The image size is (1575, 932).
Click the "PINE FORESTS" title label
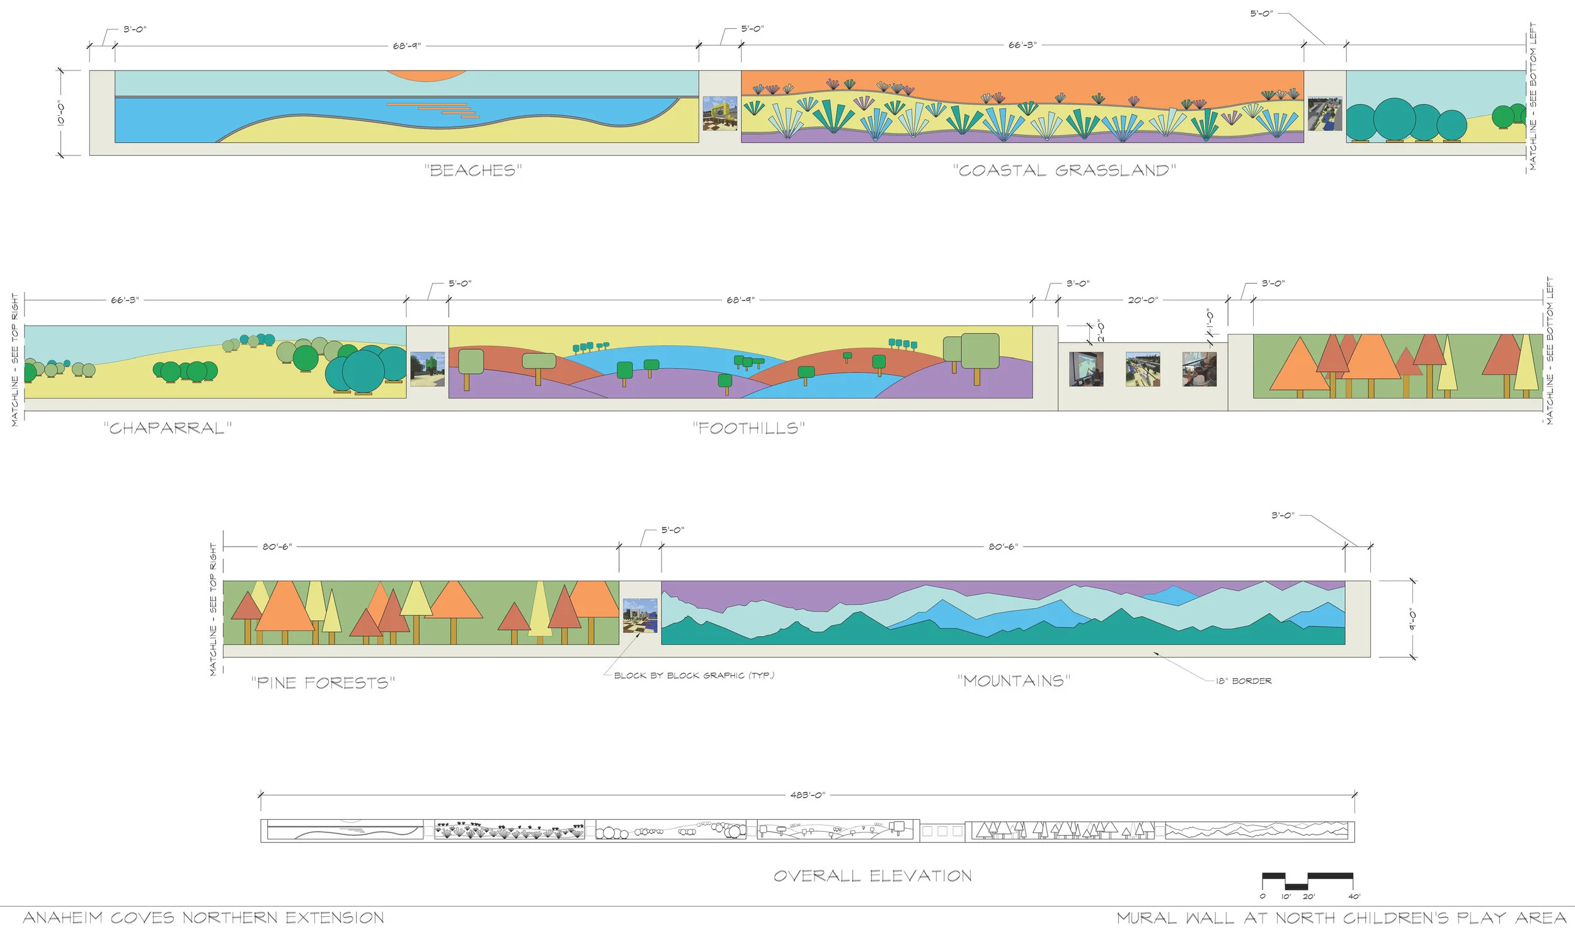(323, 683)
